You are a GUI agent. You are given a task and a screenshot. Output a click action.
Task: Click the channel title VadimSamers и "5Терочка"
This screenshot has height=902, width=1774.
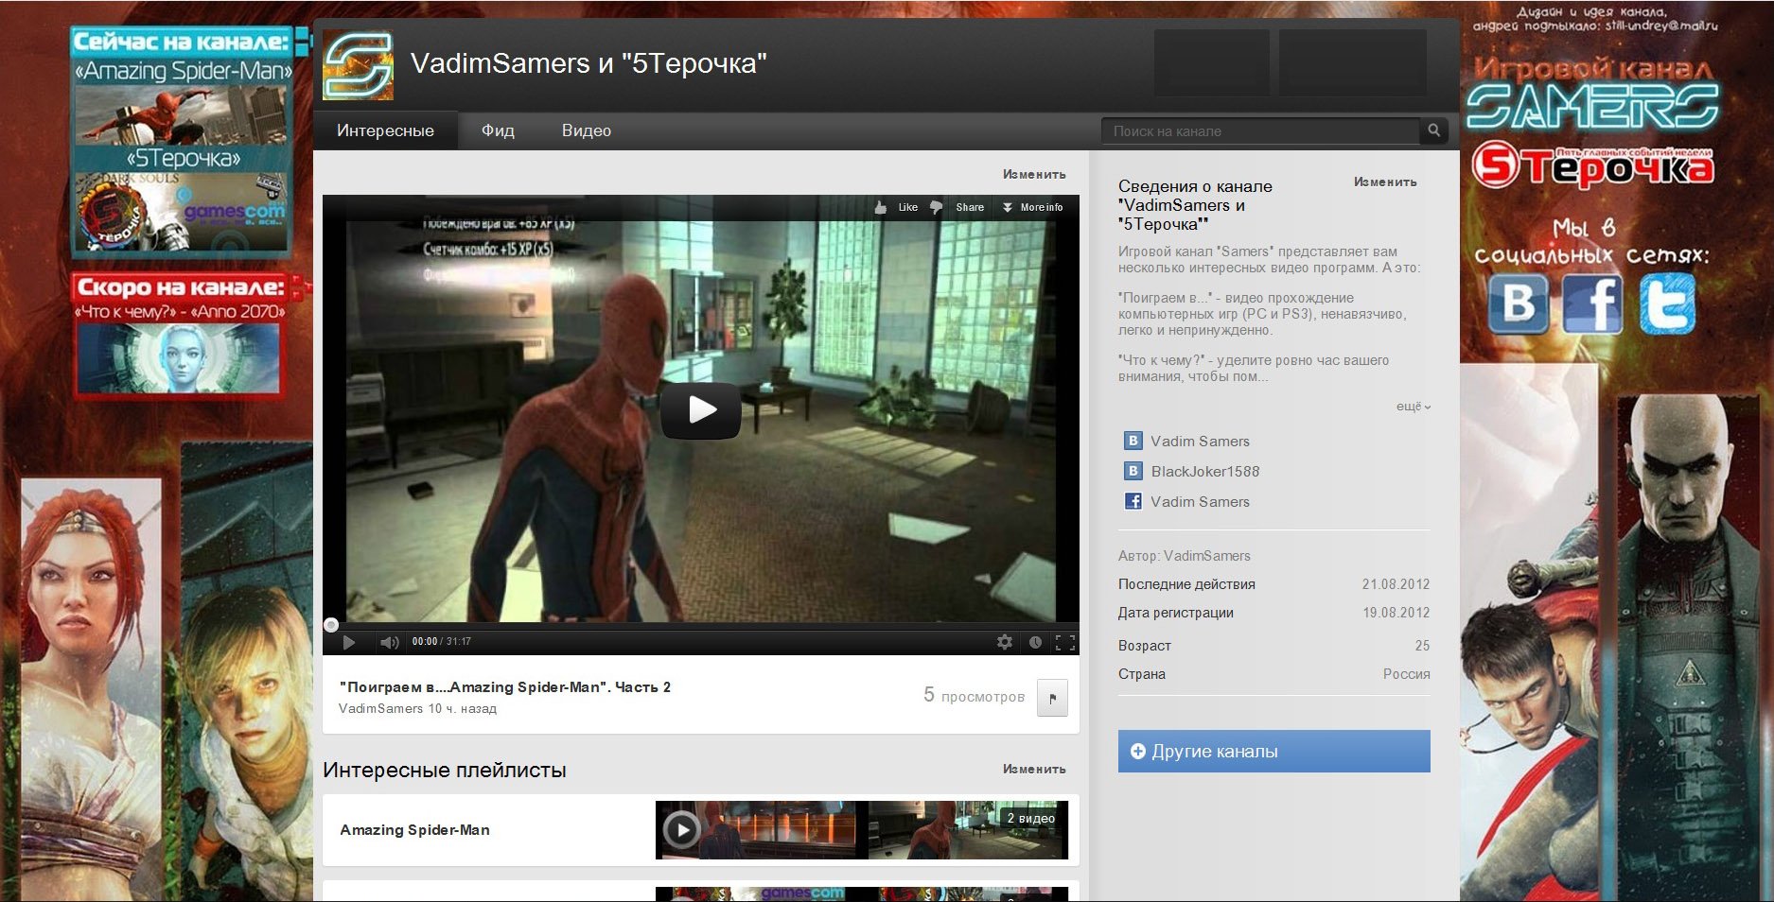[x=588, y=63]
